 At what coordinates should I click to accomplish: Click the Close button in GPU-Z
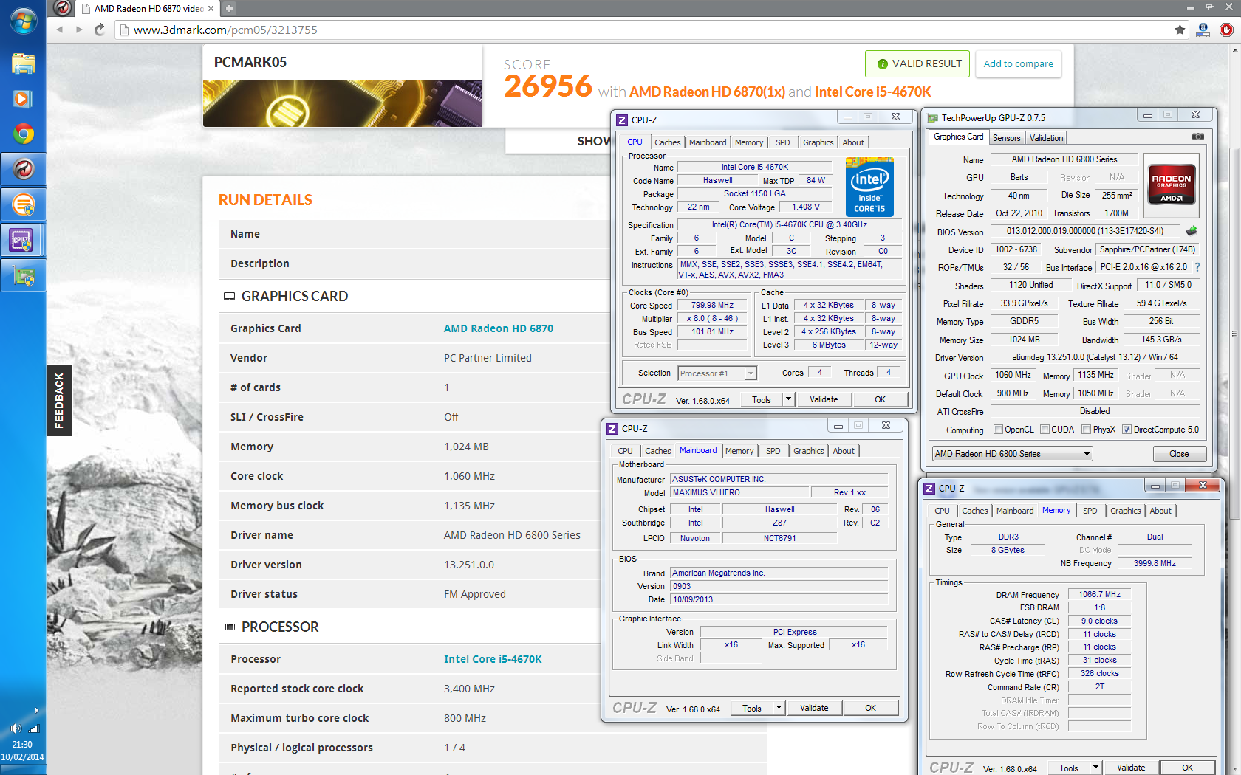1179,454
